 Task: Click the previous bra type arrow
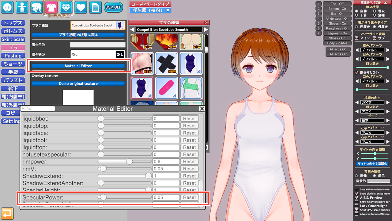click(132, 30)
